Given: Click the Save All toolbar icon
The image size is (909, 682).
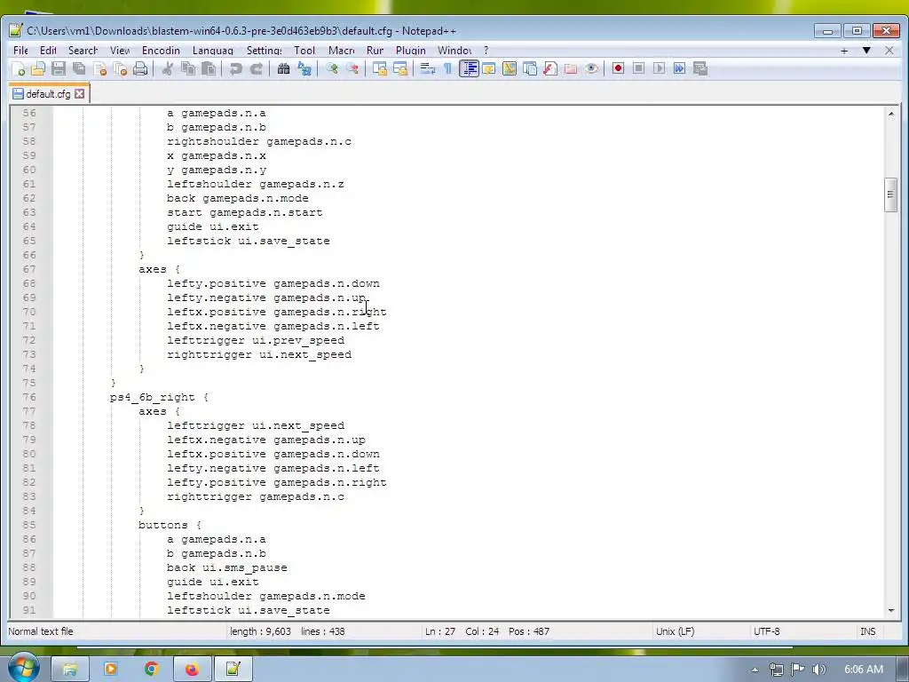Looking at the screenshot, I should click(79, 69).
